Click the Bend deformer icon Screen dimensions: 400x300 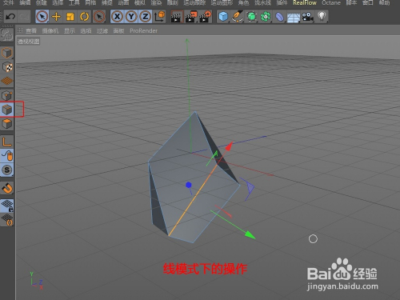279,17
